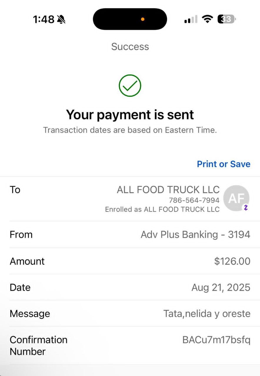Tap the Enrolled as ALL FOOD TRUCK LLC text
This screenshot has height=376, width=260.
coord(162,209)
